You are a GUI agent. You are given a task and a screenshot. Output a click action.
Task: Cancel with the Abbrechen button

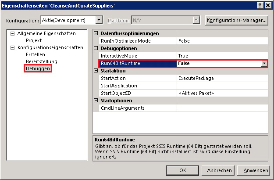tap(218, 170)
